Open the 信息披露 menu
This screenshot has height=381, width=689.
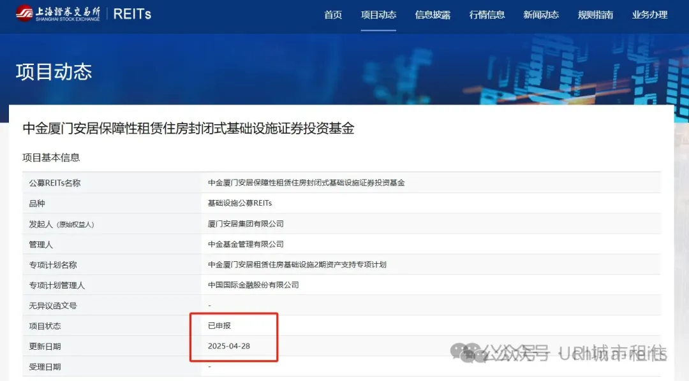[433, 15]
